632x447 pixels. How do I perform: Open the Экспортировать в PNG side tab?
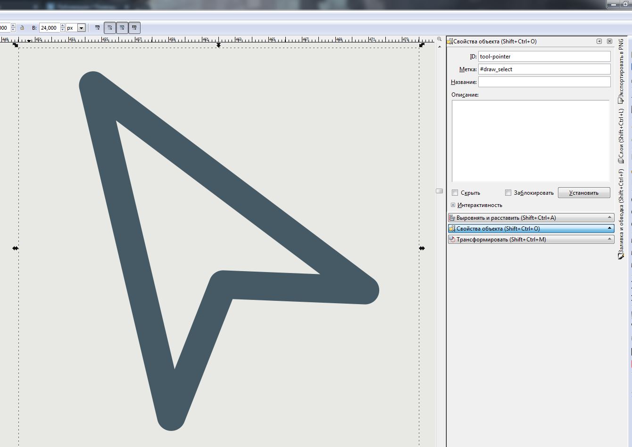(621, 71)
